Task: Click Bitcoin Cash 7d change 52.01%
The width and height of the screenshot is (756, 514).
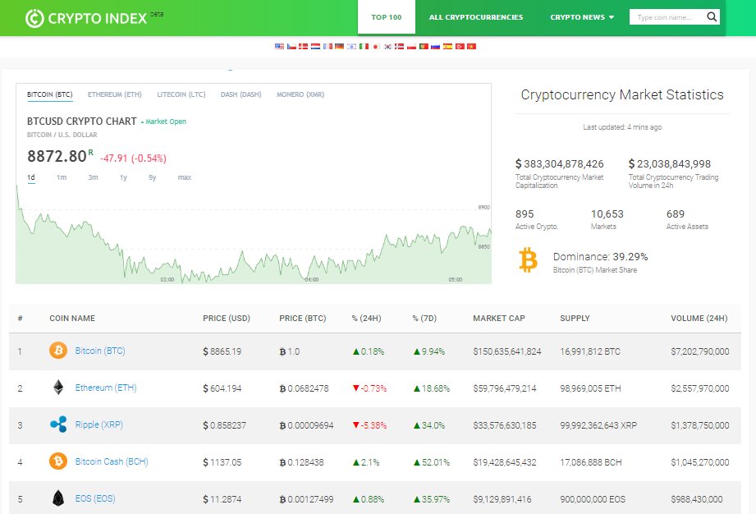Action: pos(432,462)
